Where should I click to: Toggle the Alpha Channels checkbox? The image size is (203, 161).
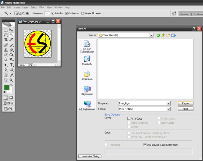[x=129, y=122]
